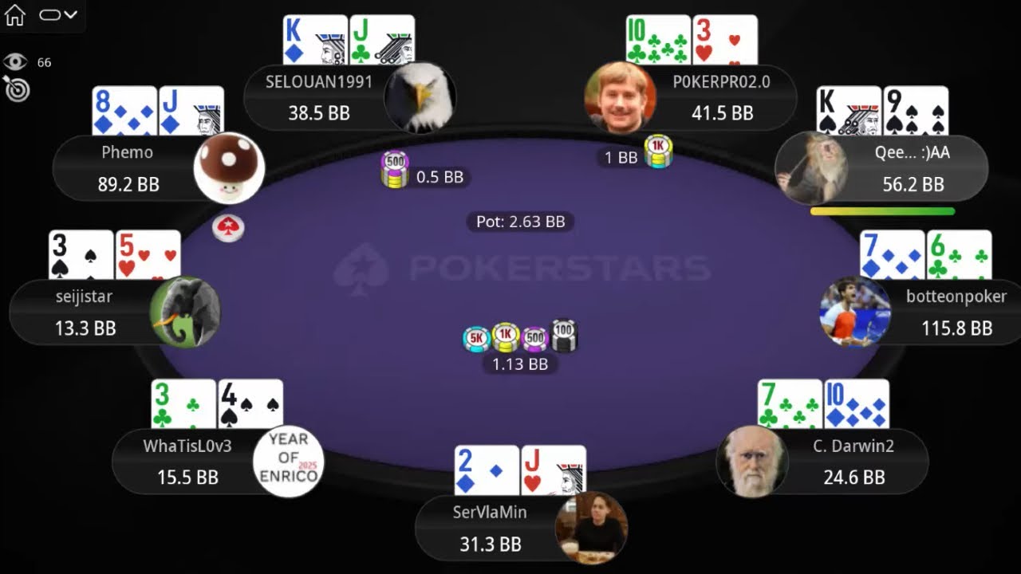This screenshot has height=574, width=1021.
Task: Open C. Darwin2's portrait avatar
Action: [752, 462]
